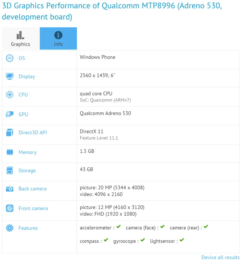Click the Back camera icon
The height and width of the screenshot is (264, 244).
pos(10,189)
